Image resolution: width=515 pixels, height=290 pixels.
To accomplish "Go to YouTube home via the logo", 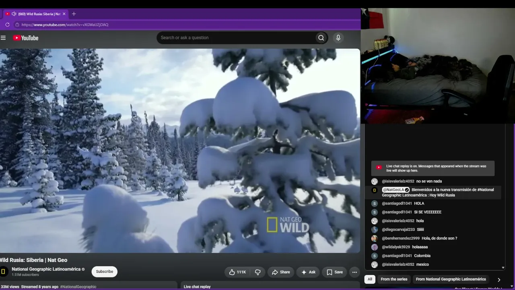I will (x=26, y=38).
